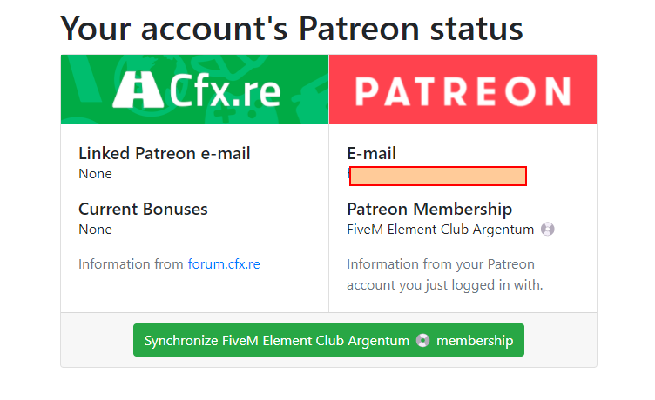The image size is (655, 400).
Task: Open the forum.cfx.re link
Action: point(224,264)
